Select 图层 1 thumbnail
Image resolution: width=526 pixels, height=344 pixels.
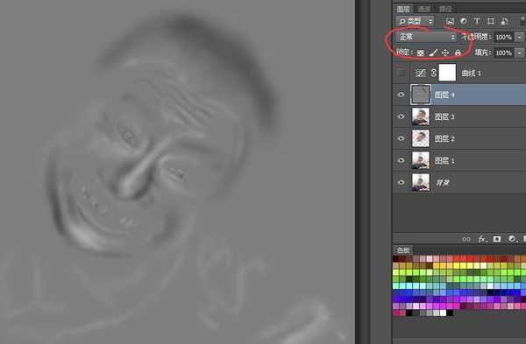click(421, 160)
